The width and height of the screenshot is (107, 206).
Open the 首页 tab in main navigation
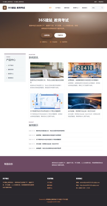coord(50,8)
